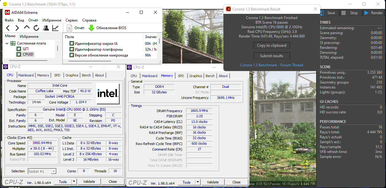The height and width of the screenshot is (188, 386).
Task: Open the Файл menu in AIDA64
Action: [9, 20]
